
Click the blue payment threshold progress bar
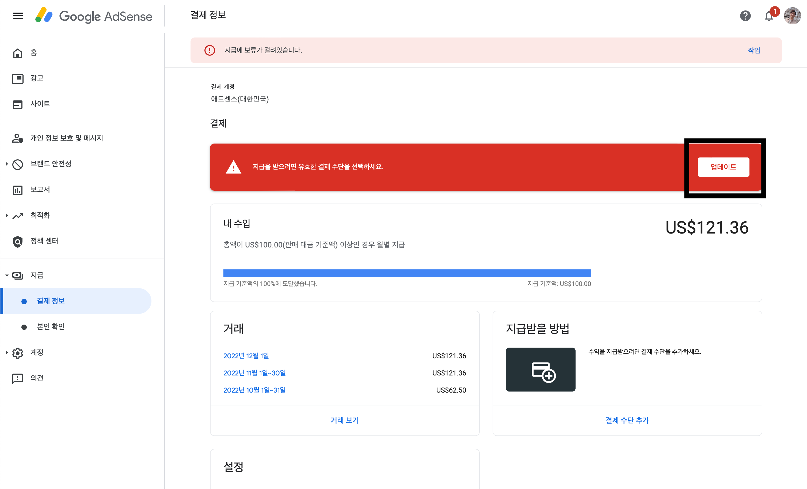tap(407, 273)
